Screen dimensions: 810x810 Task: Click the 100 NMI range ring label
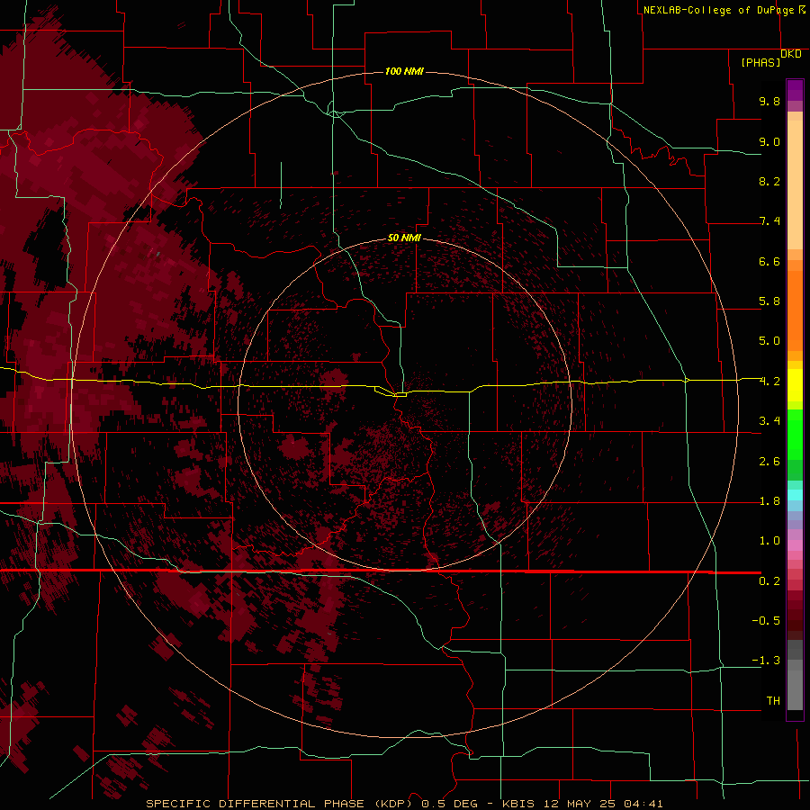click(404, 71)
